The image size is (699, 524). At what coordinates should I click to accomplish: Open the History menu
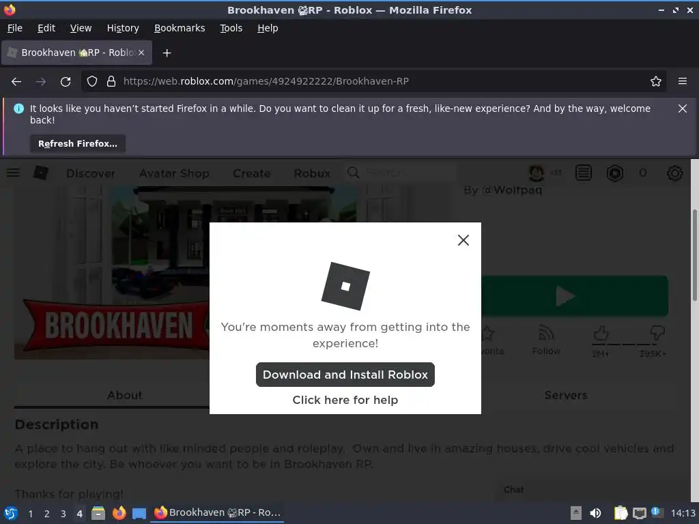[x=123, y=28]
